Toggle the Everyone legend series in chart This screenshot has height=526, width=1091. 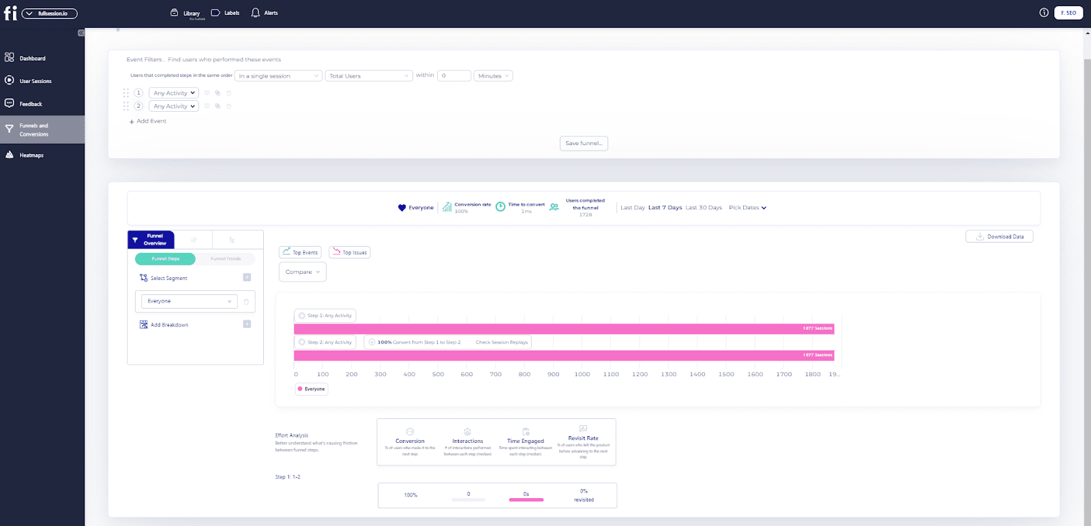tap(312, 389)
